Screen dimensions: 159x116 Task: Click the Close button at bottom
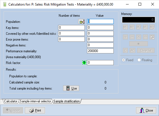146,110
